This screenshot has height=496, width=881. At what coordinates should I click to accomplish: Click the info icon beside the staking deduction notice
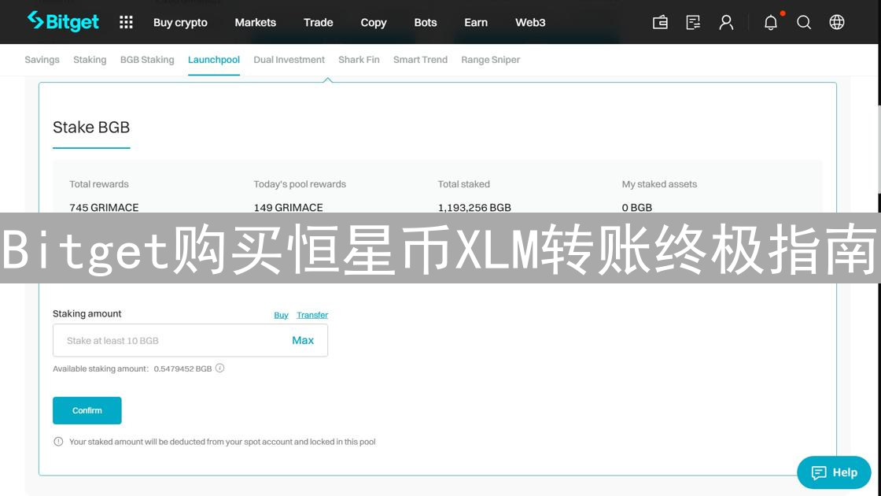tap(58, 442)
